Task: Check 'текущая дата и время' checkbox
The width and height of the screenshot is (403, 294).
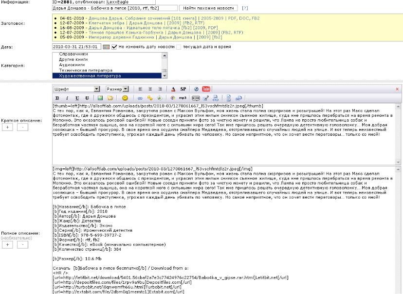Action: pyautogui.click(x=179, y=47)
